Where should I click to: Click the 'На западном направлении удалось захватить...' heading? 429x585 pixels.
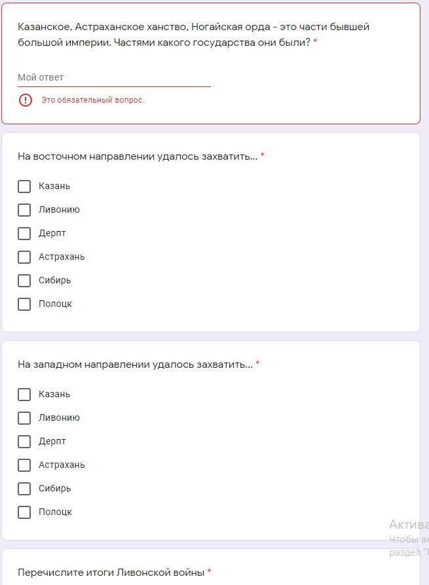135,364
